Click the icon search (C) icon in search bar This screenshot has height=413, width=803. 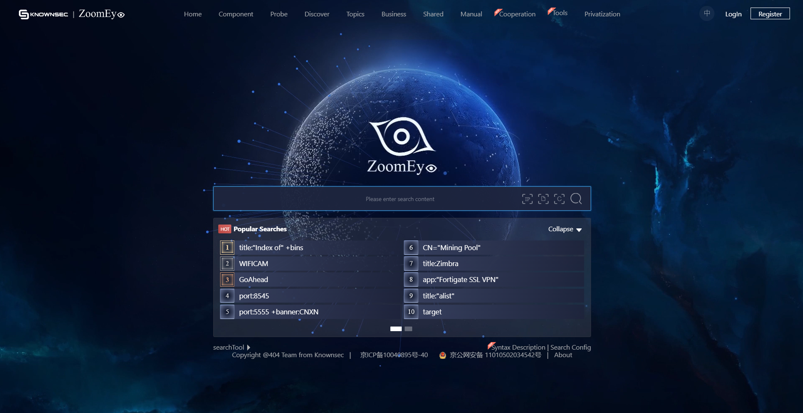(559, 199)
